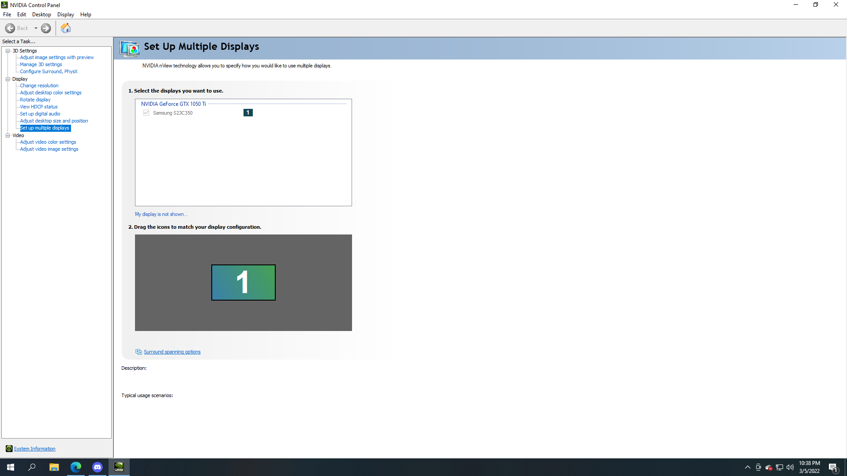Open the Back history dropdown arrow

[x=36, y=28]
